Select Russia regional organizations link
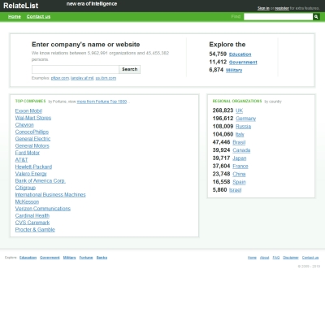 tap(243, 127)
